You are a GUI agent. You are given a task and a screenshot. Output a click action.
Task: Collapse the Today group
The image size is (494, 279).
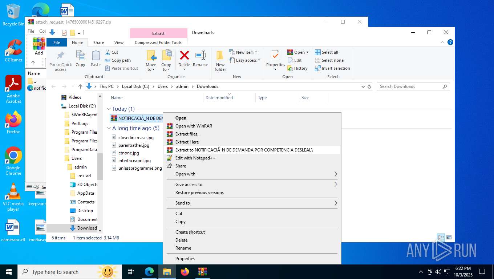tap(109, 109)
